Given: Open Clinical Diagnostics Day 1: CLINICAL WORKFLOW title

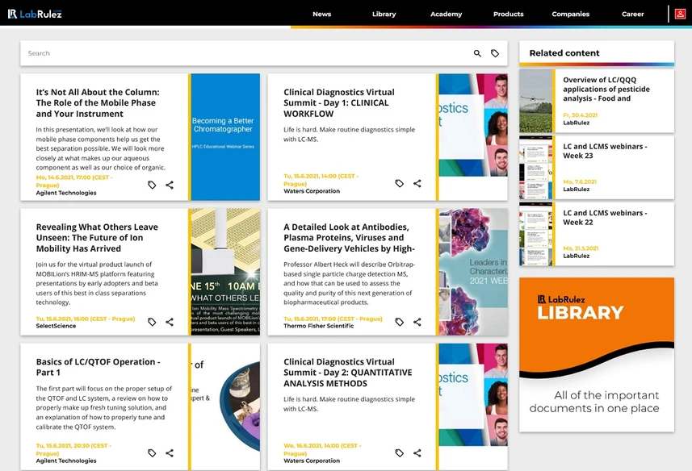Looking at the screenshot, I should [339, 102].
